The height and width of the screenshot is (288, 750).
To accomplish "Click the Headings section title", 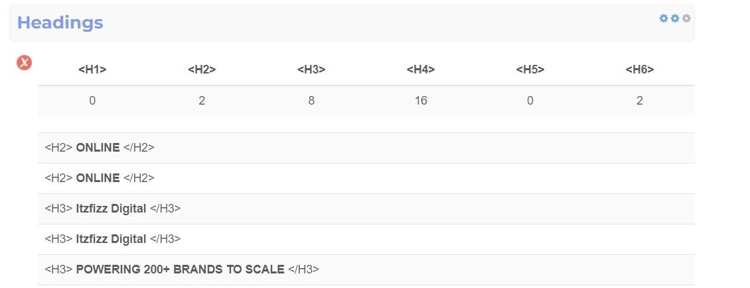I will point(60,23).
